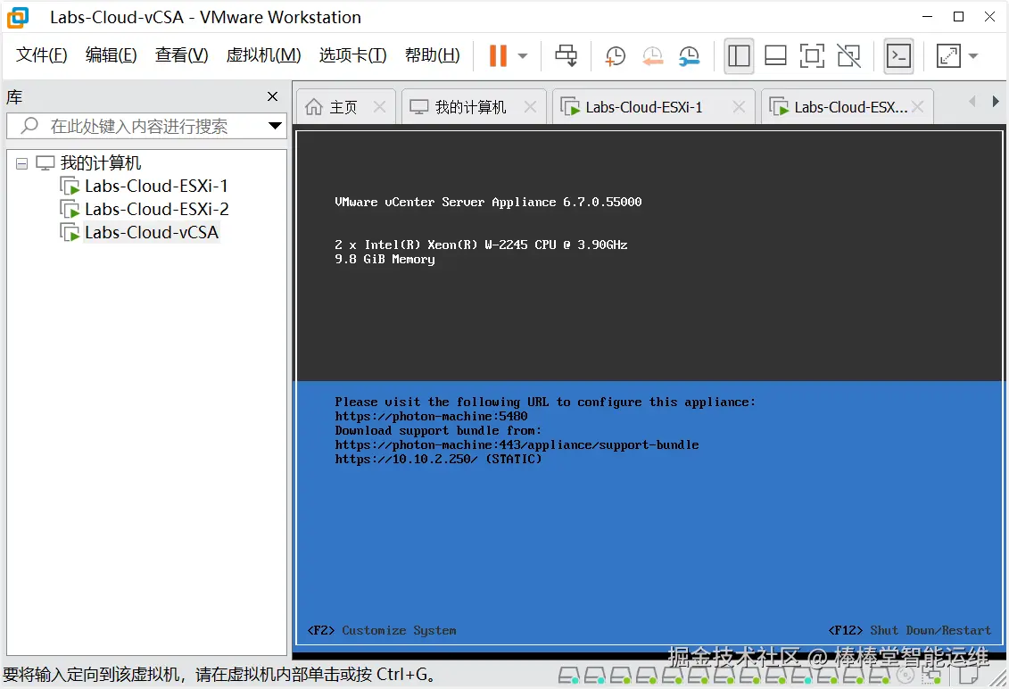Close the 库 library panel
The image size is (1009, 689).
(x=273, y=96)
